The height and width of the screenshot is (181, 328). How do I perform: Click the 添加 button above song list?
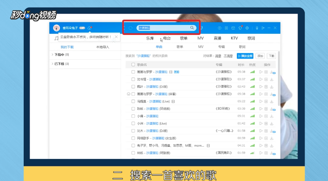[260, 56]
